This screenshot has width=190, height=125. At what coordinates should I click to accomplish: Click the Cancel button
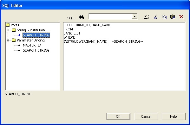click(x=146, y=116)
